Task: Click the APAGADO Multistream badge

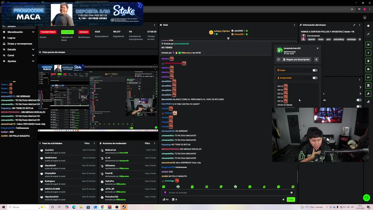Action: point(84,32)
